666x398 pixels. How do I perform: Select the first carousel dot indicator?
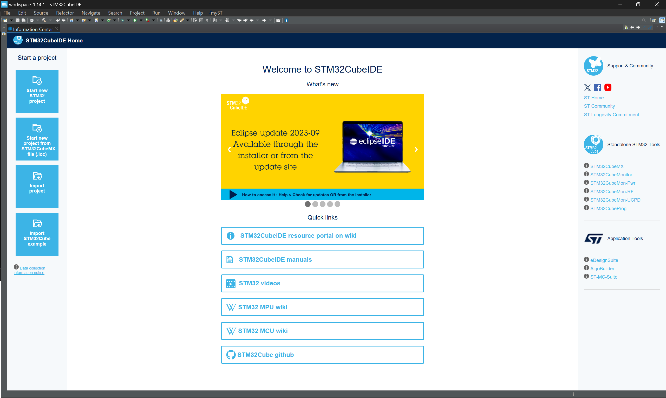tap(308, 204)
